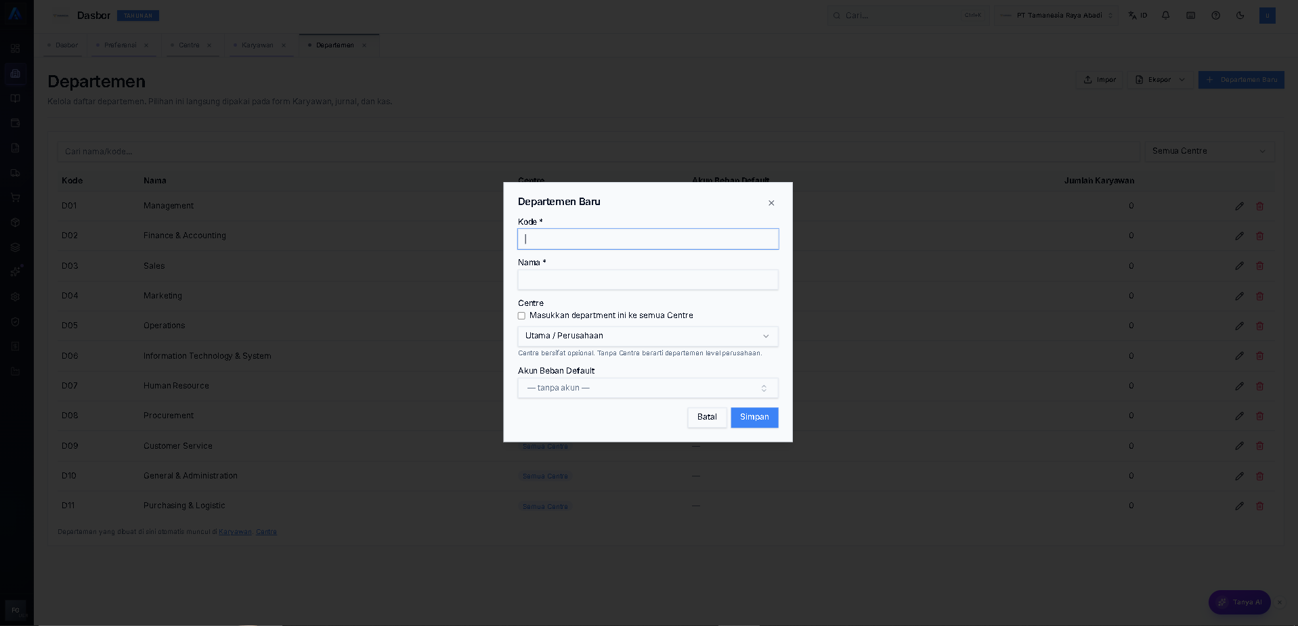Click the Batal button
This screenshot has height=626, width=1298.
coord(707,418)
